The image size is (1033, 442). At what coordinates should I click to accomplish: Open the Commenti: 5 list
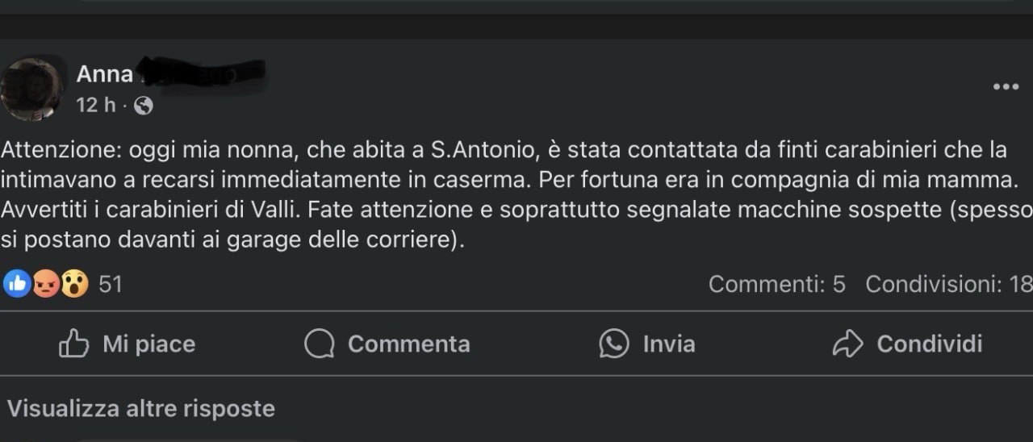[x=776, y=284]
